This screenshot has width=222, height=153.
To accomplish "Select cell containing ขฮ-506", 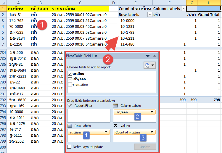I will pyautogui.click(x=18, y=52).
